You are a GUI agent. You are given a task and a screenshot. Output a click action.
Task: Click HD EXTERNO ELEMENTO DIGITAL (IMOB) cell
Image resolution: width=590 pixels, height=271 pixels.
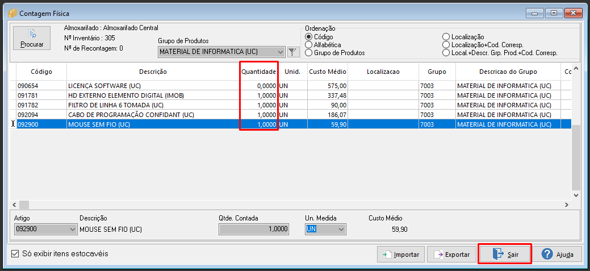[153, 95]
